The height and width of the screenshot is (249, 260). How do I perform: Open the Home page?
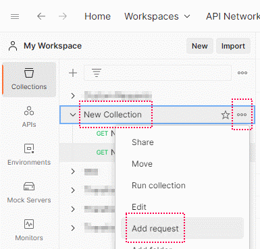click(x=97, y=16)
